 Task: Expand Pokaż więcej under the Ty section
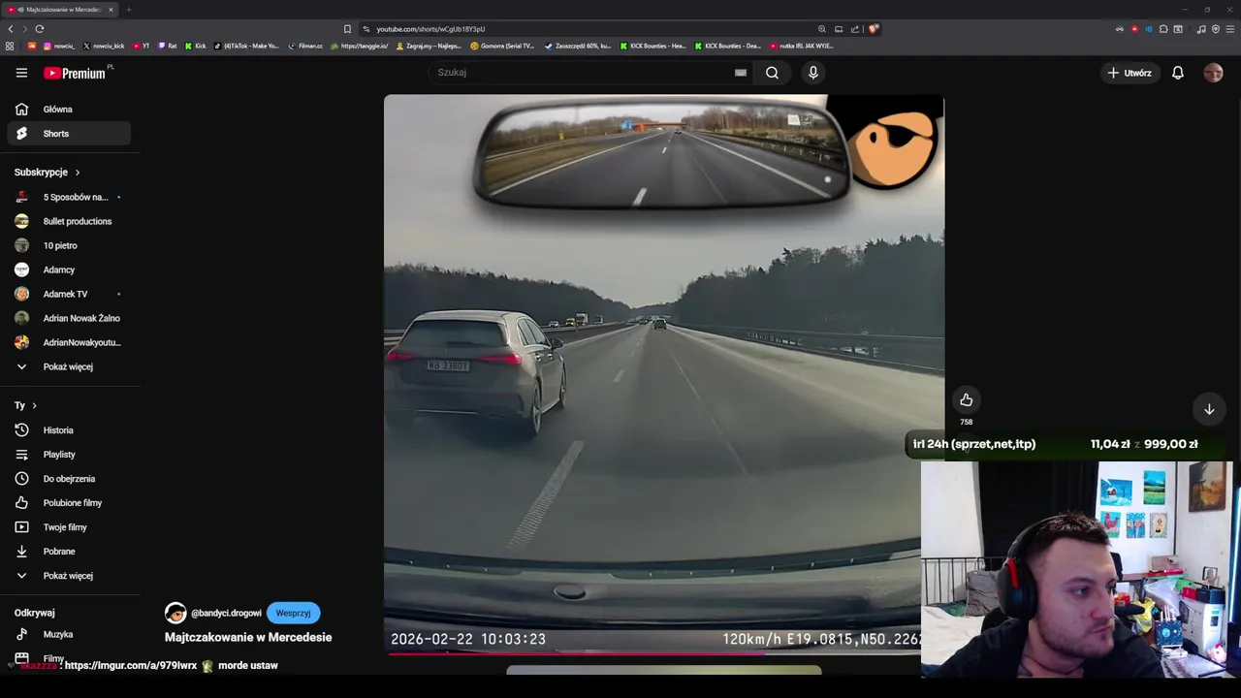(x=69, y=576)
